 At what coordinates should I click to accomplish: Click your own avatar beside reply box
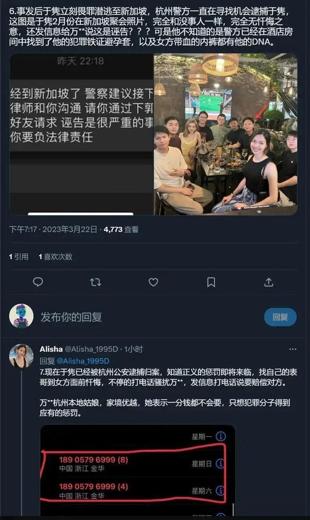tap(21, 316)
